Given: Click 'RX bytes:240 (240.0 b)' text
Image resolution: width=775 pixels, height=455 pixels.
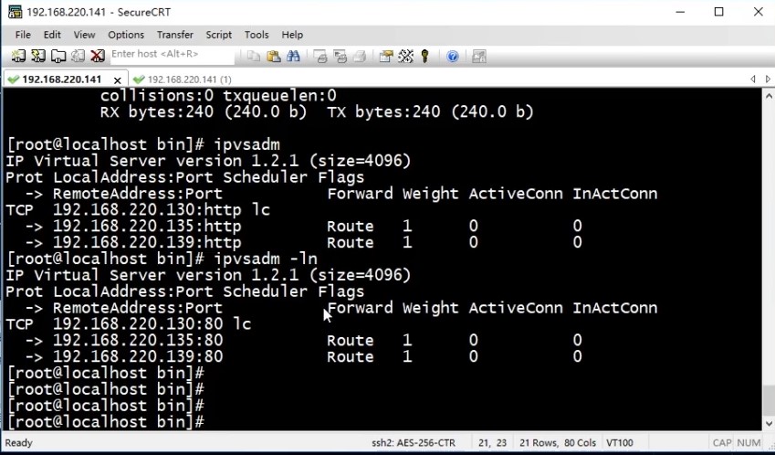Looking at the screenshot, I should coord(204,111).
